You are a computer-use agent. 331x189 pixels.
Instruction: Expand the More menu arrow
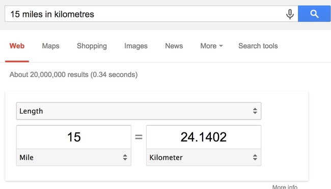point(221,46)
